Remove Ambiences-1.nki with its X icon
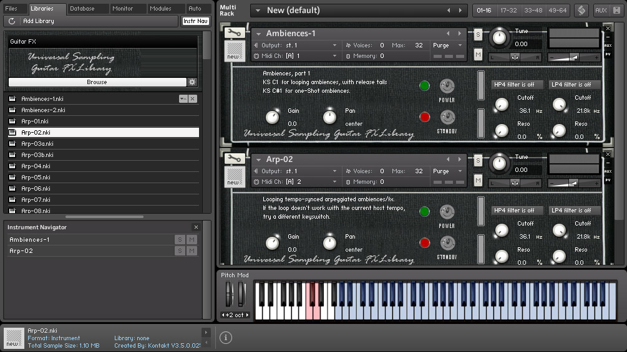The image size is (627, 352). pos(193,99)
